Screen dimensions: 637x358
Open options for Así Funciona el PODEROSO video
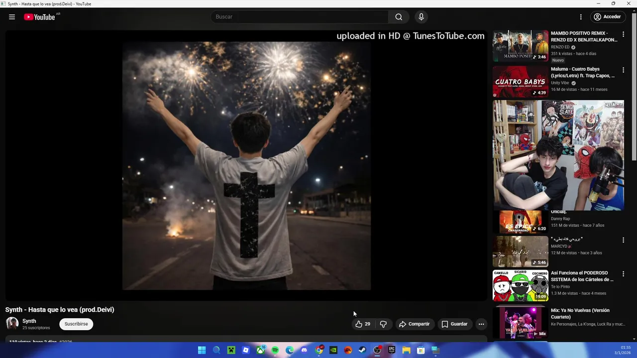[623, 274]
